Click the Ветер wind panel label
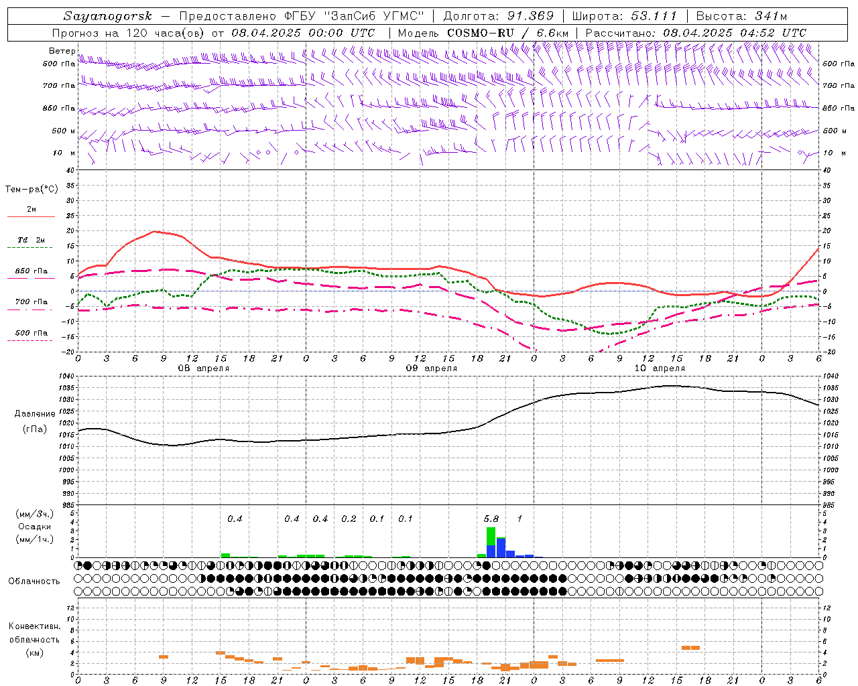Screen dimensions: 858x686 (62, 51)
